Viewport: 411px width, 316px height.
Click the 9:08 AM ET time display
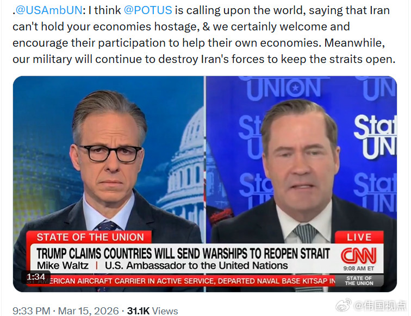point(359,268)
